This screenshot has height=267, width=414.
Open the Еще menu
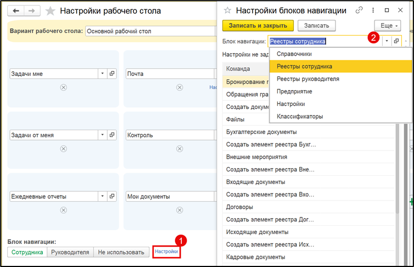coord(388,26)
